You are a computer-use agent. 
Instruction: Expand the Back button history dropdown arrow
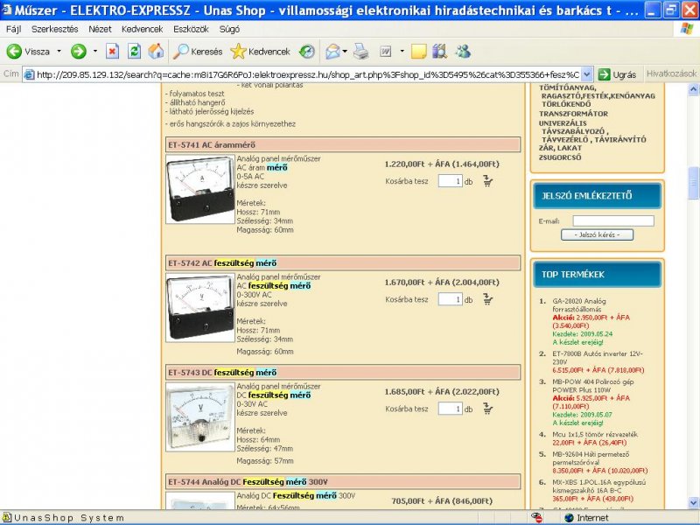[x=59, y=52]
